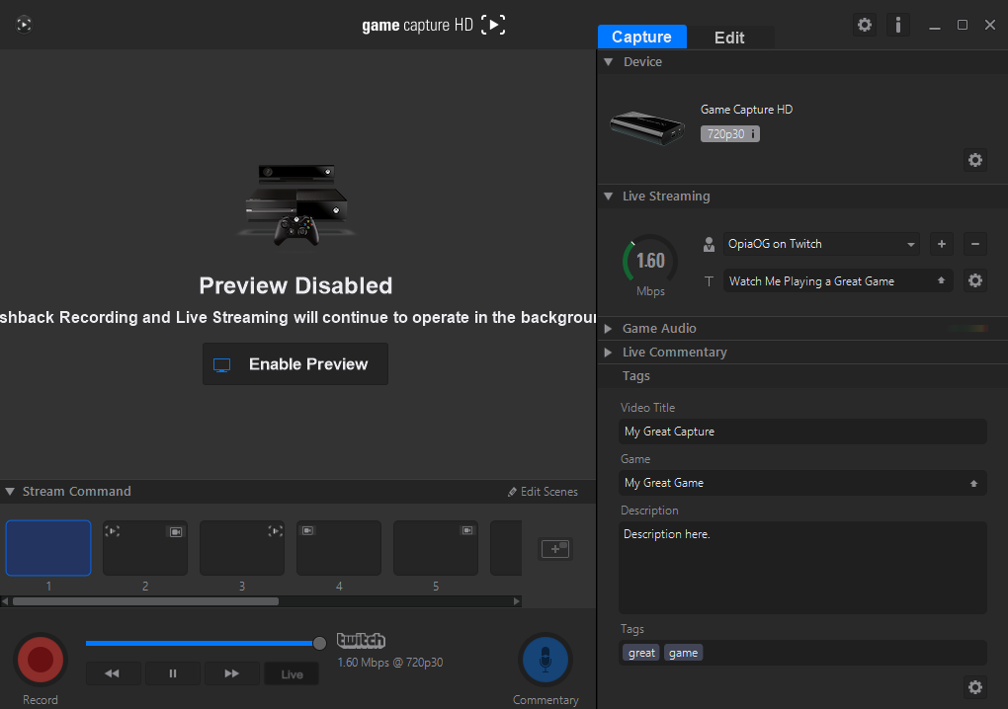Click the scene list left scroll arrow

[5, 601]
